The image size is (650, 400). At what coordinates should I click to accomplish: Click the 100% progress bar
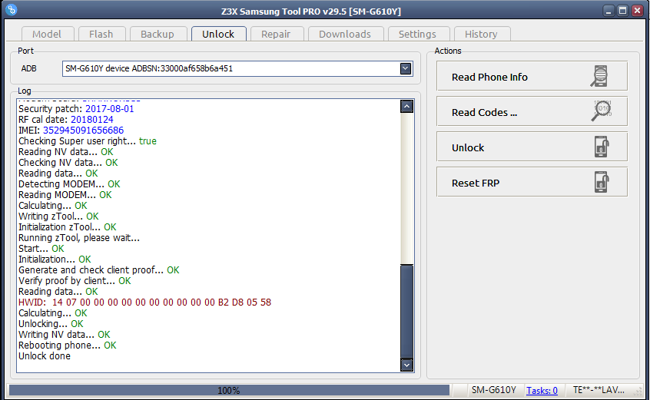[229, 390]
